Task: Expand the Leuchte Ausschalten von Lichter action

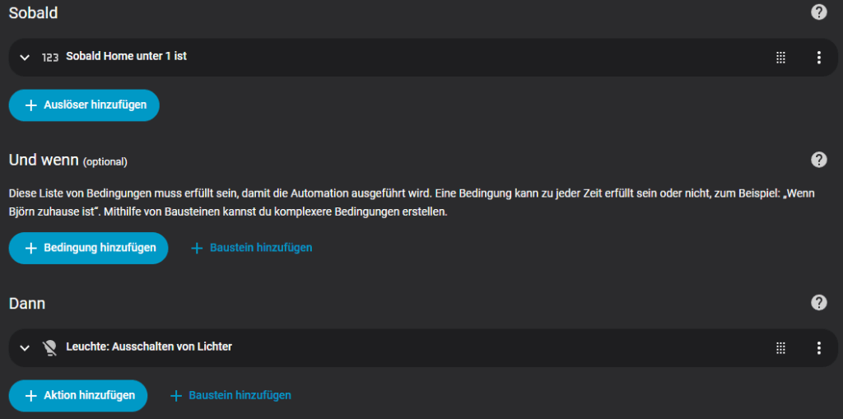Action: (24, 347)
